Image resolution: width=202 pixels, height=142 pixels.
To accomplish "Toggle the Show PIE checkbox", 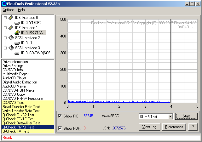I will tap(60, 116).
